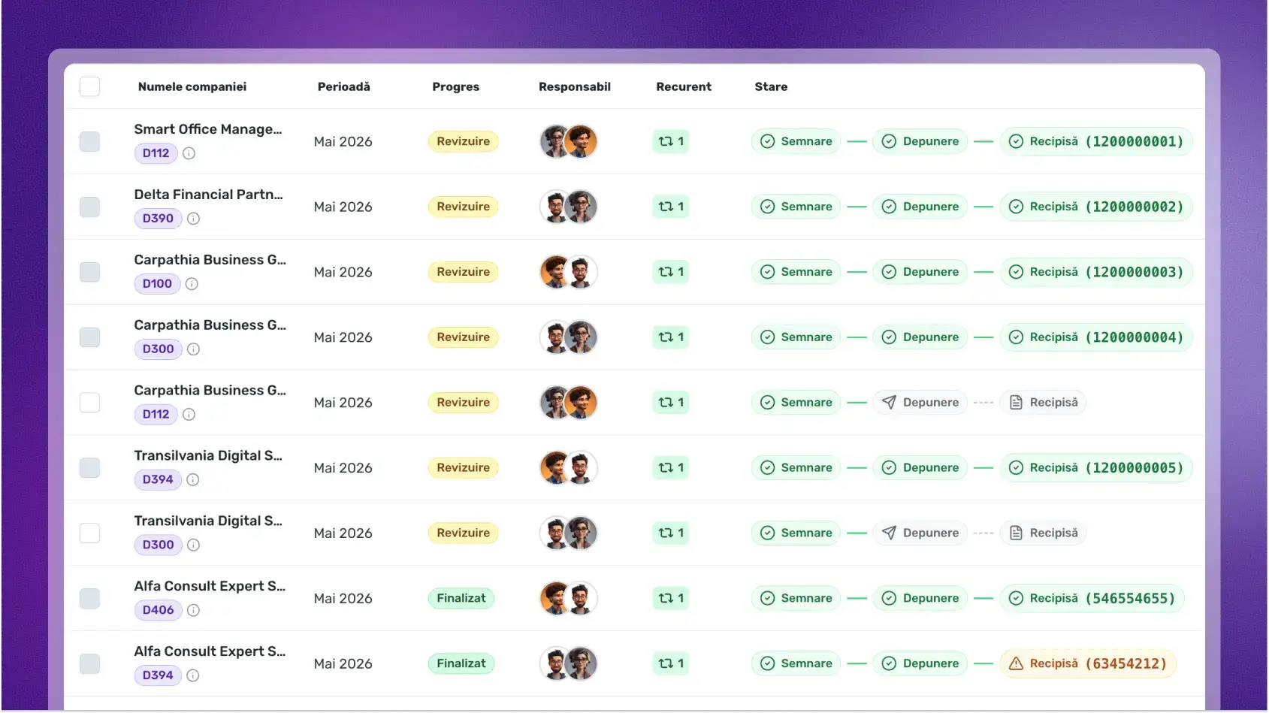Click Recipisă (1200000005) status chip
Image resolution: width=1269 pixels, height=713 pixels.
tap(1096, 467)
